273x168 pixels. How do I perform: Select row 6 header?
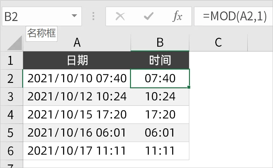[11, 151]
